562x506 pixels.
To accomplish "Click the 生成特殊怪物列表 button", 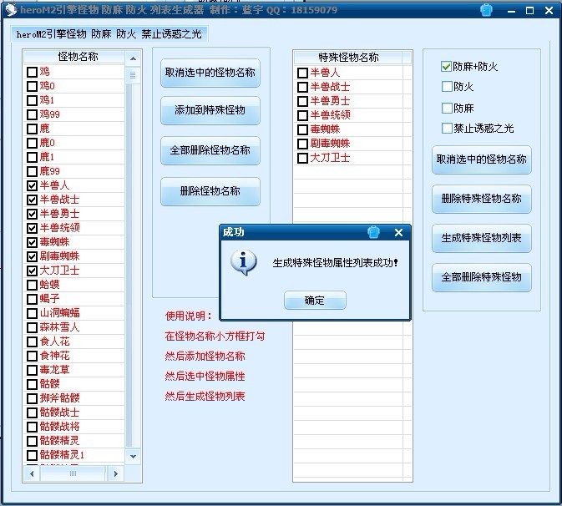I will tap(481, 238).
